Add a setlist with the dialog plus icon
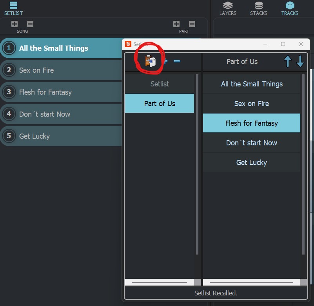The image size is (314, 306). pyautogui.click(x=165, y=61)
